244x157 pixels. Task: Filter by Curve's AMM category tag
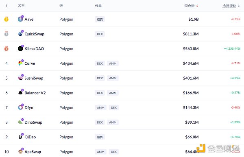coord(113,63)
